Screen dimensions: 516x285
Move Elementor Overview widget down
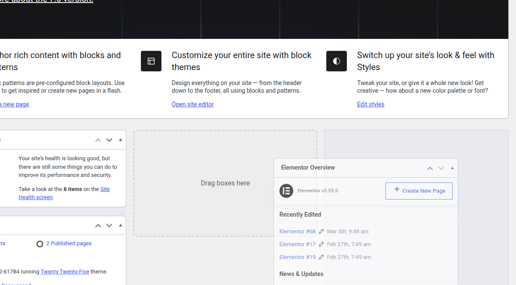click(x=441, y=168)
